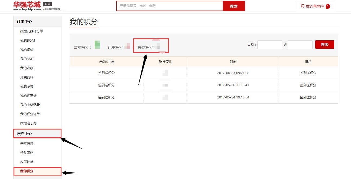Go to 我的询价 page
Image resolution: width=351 pixels, height=179 pixels.
click(x=27, y=50)
